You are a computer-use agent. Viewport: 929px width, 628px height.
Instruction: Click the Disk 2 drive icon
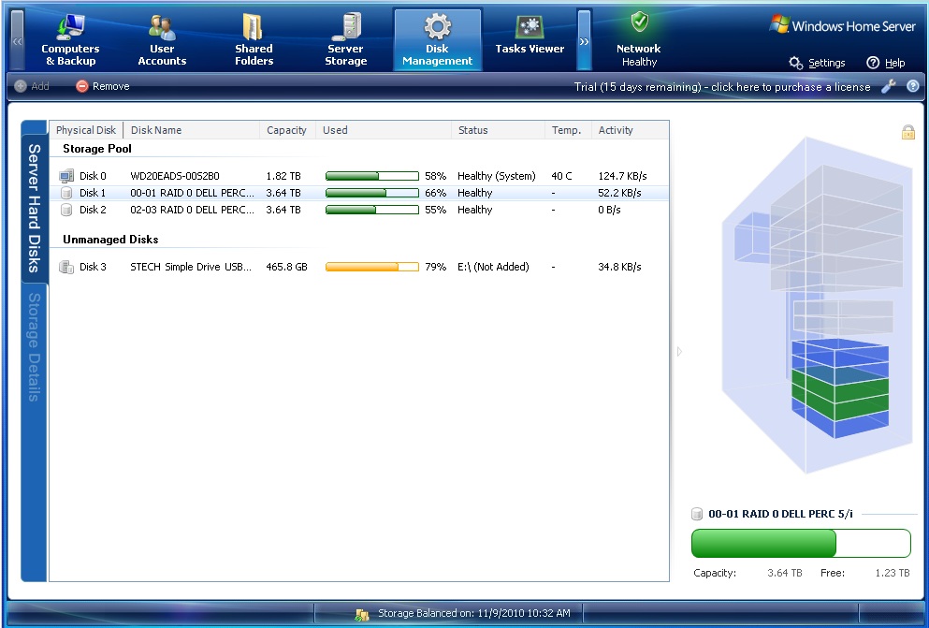[66, 210]
